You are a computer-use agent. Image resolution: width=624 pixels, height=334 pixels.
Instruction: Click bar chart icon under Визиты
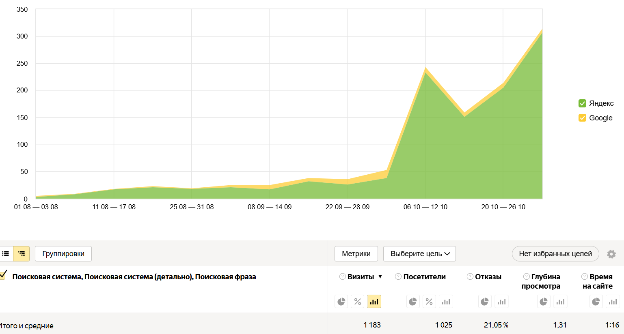(374, 302)
